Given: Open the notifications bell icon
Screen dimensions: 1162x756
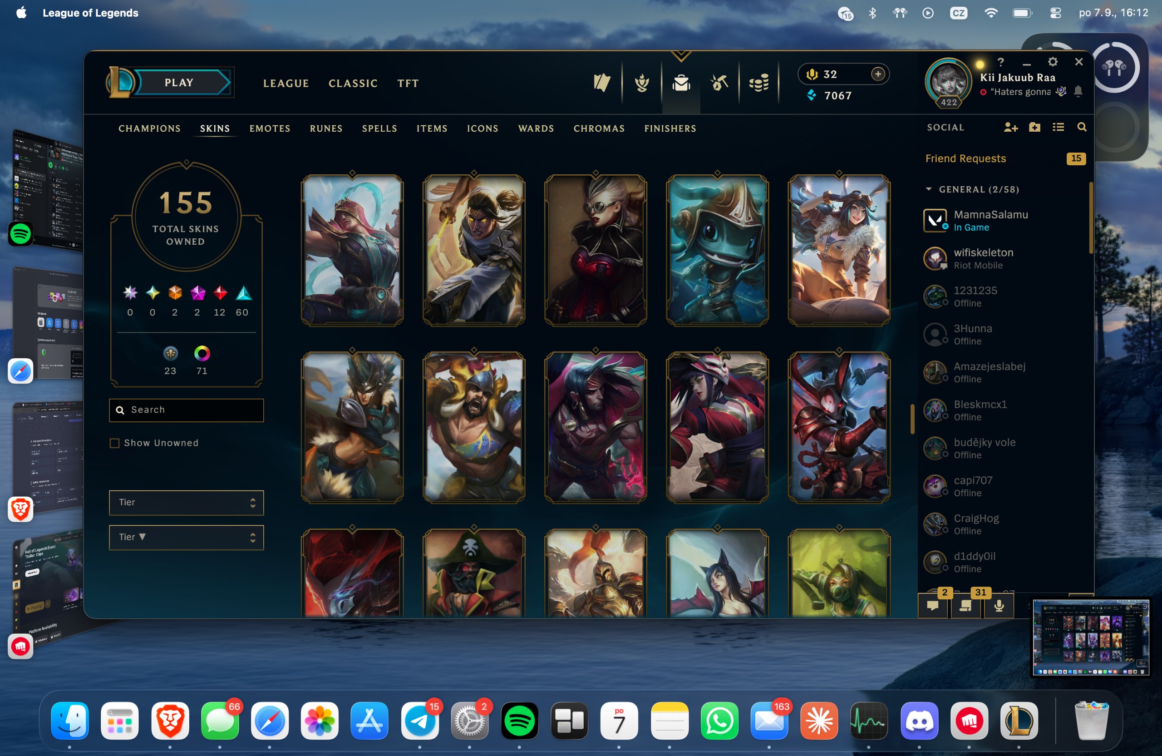Looking at the screenshot, I should click(1078, 91).
